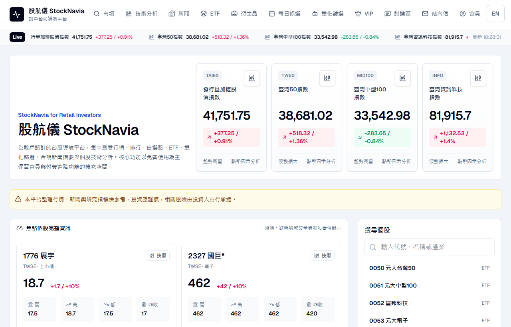Open 會員 member account page

(470, 14)
